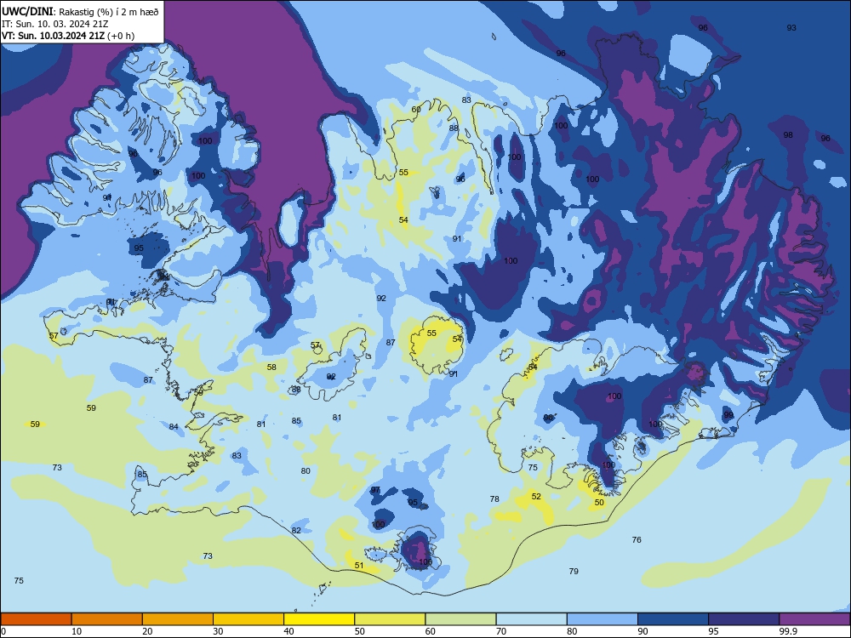The image size is (851, 638).
Task: Click the 70 tick label on the color scale
Action: tap(501, 631)
